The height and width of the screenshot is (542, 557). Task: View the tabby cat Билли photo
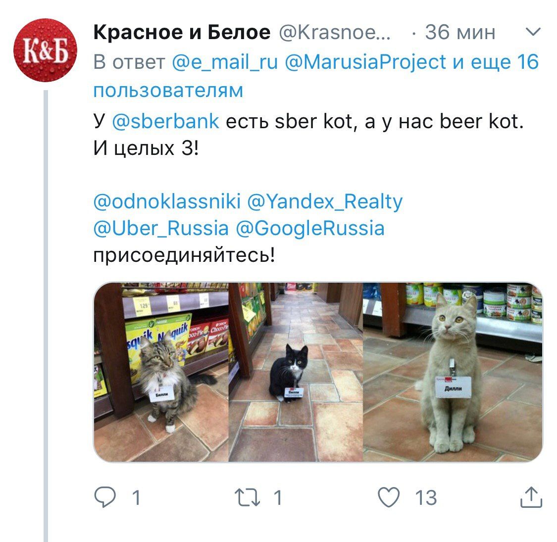point(161,372)
